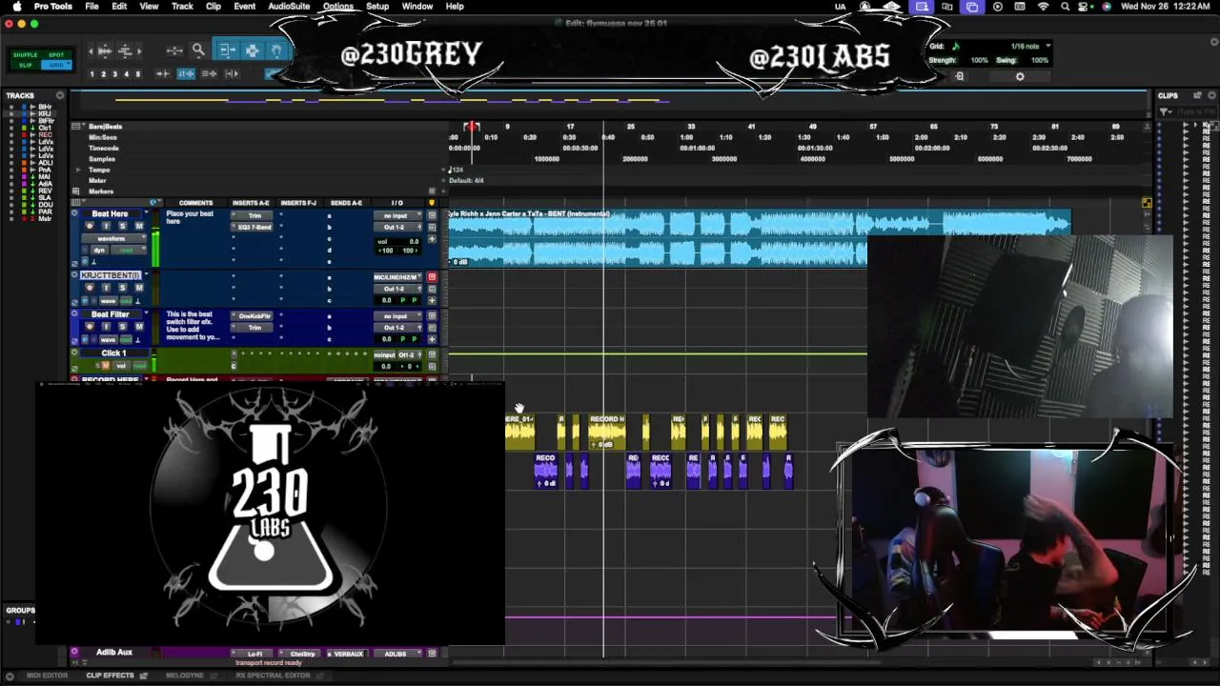Toggle Tab to Transients icon
This screenshot has width=1220, height=686.
[164, 73]
